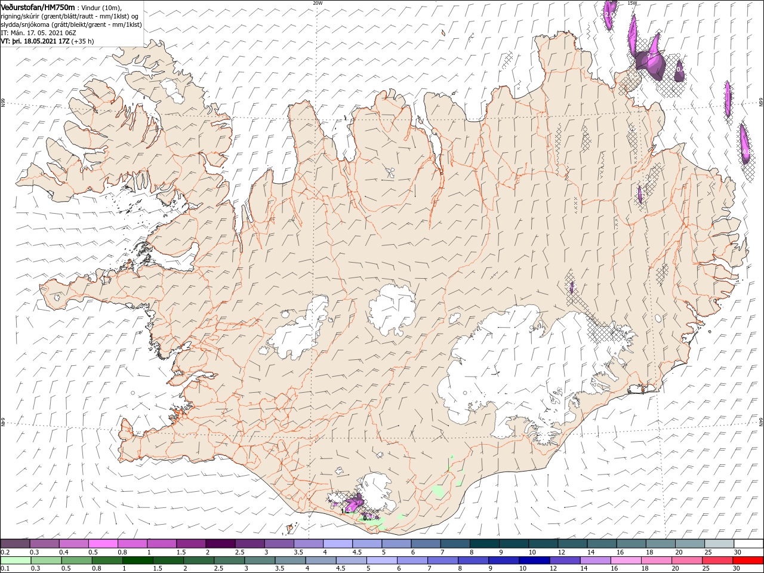The image size is (764, 573).
Task: Select light pink lower swatch starting at 16
Action: click(626, 560)
